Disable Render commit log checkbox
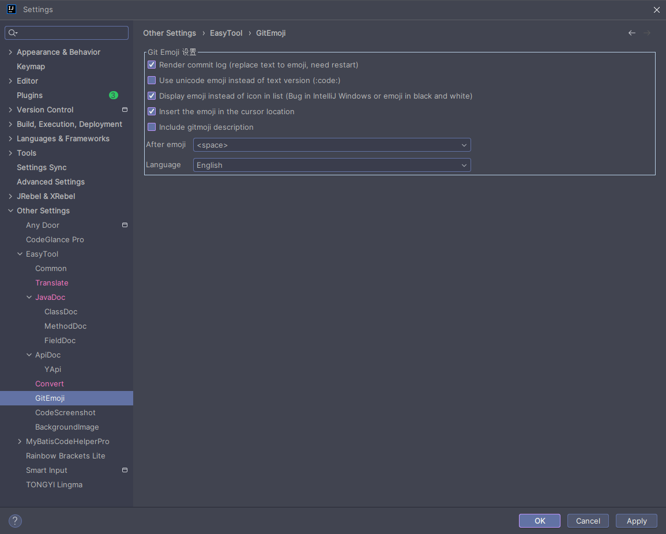The height and width of the screenshot is (534, 666). 152,65
